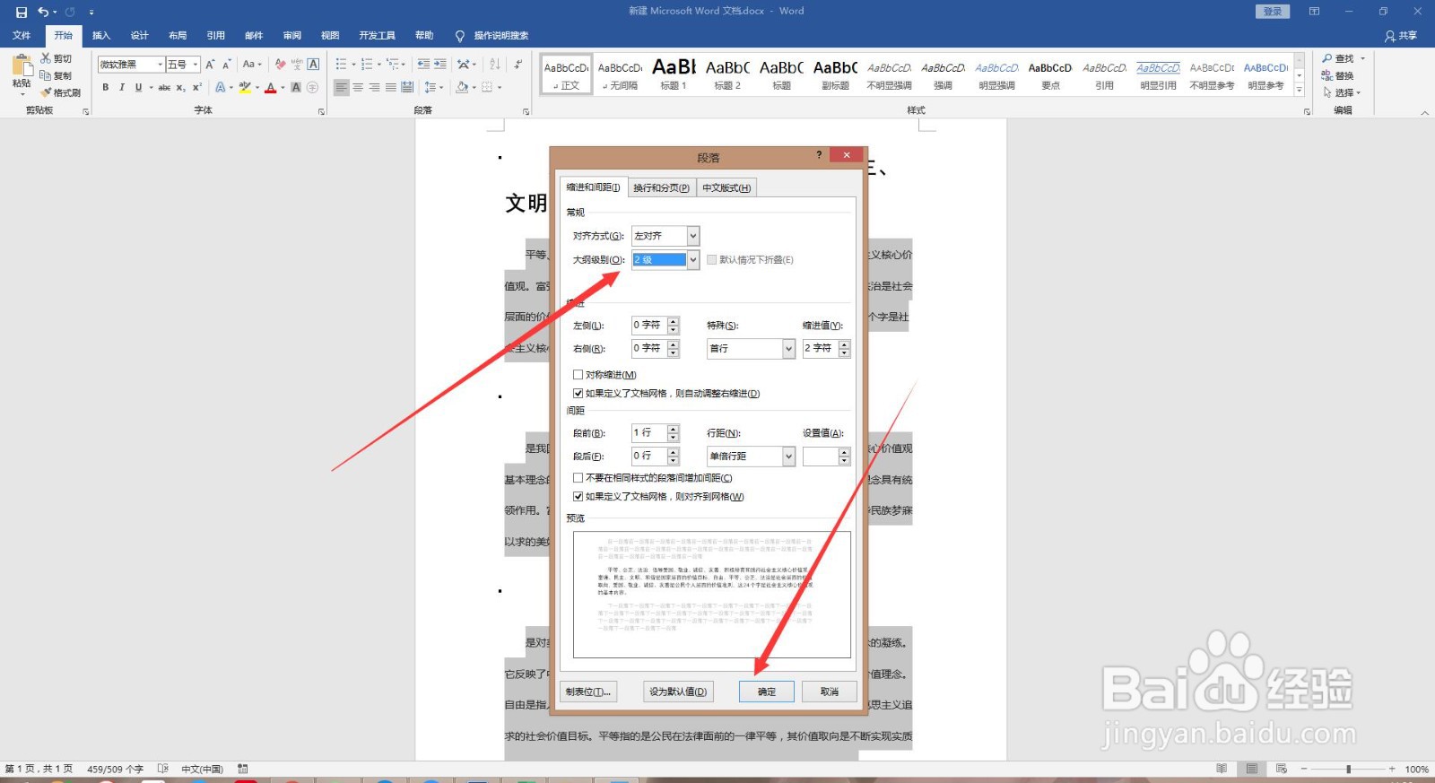Open the 审阅 ribbon tab

point(292,36)
